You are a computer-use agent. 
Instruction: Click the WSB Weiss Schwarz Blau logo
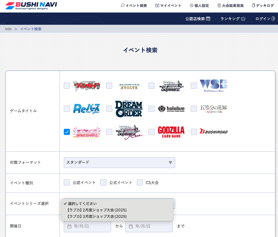click(213, 86)
